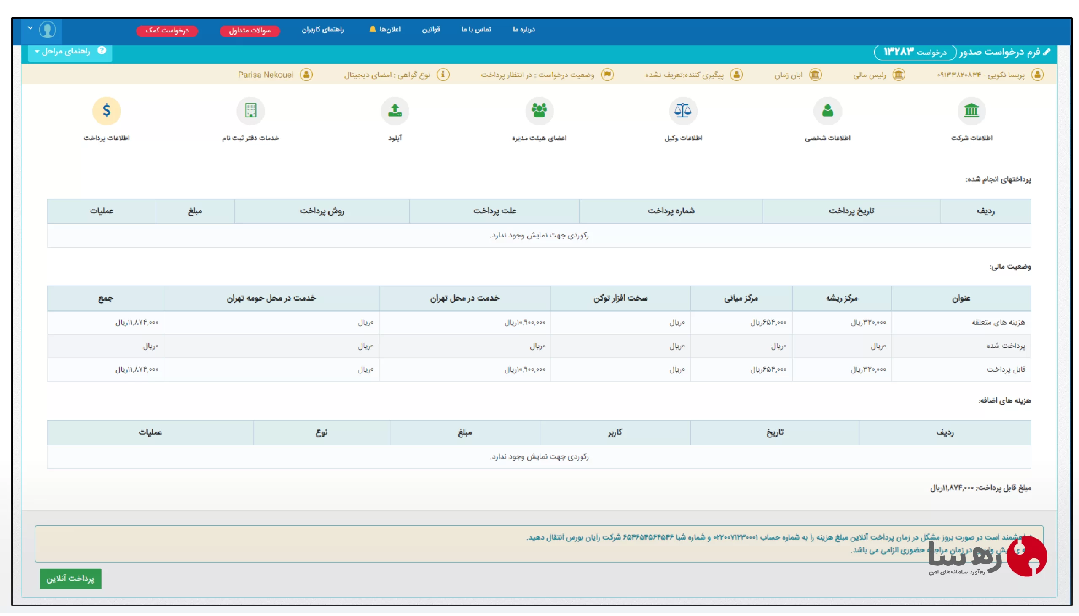This screenshot has width=1079, height=616.
Task: Expand the user account dropdown arrow
Action: 30,28
